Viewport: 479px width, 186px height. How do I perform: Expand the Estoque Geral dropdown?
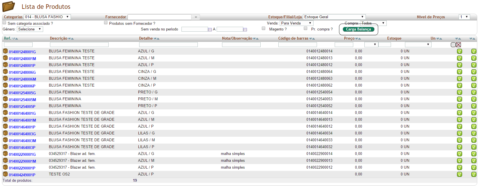click(334, 17)
